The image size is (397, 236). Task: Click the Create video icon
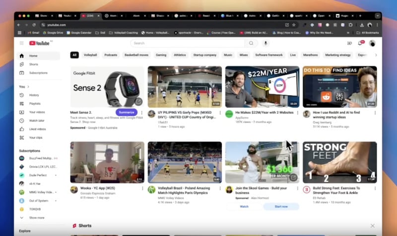tap(349, 43)
